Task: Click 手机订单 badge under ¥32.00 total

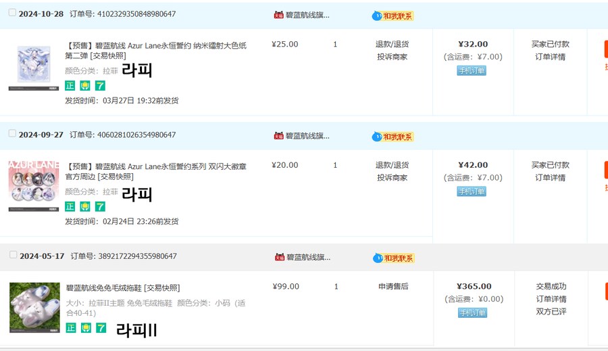Action: (x=471, y=70)
